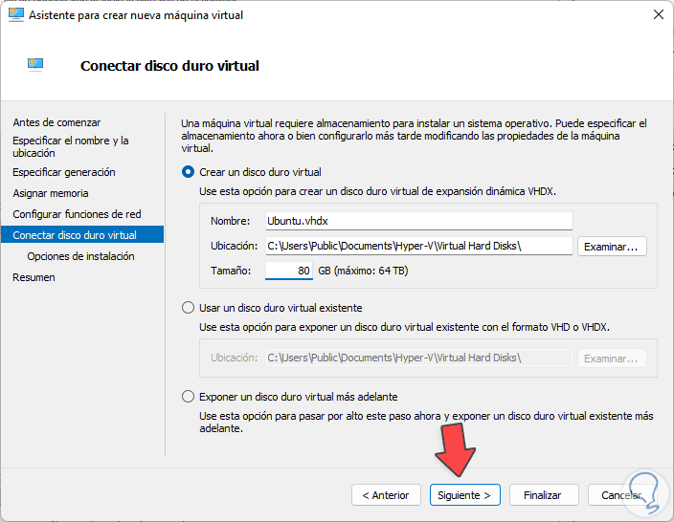The width and height of the screenshot is (674, 522).
Task: Open the Especificar generación step
Action: (x=64, y=172)
